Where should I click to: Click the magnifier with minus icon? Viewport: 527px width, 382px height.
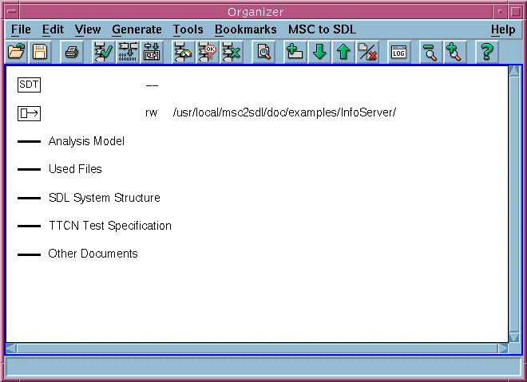tap(430, 53)
